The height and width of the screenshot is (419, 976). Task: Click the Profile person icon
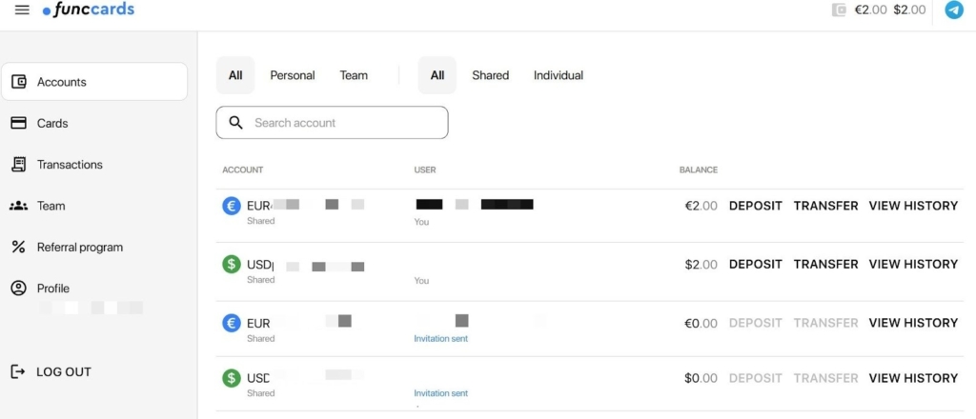point(19,288)
